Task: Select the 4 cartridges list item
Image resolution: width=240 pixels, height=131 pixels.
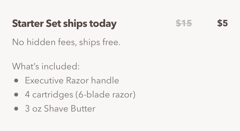Action: 80,95
